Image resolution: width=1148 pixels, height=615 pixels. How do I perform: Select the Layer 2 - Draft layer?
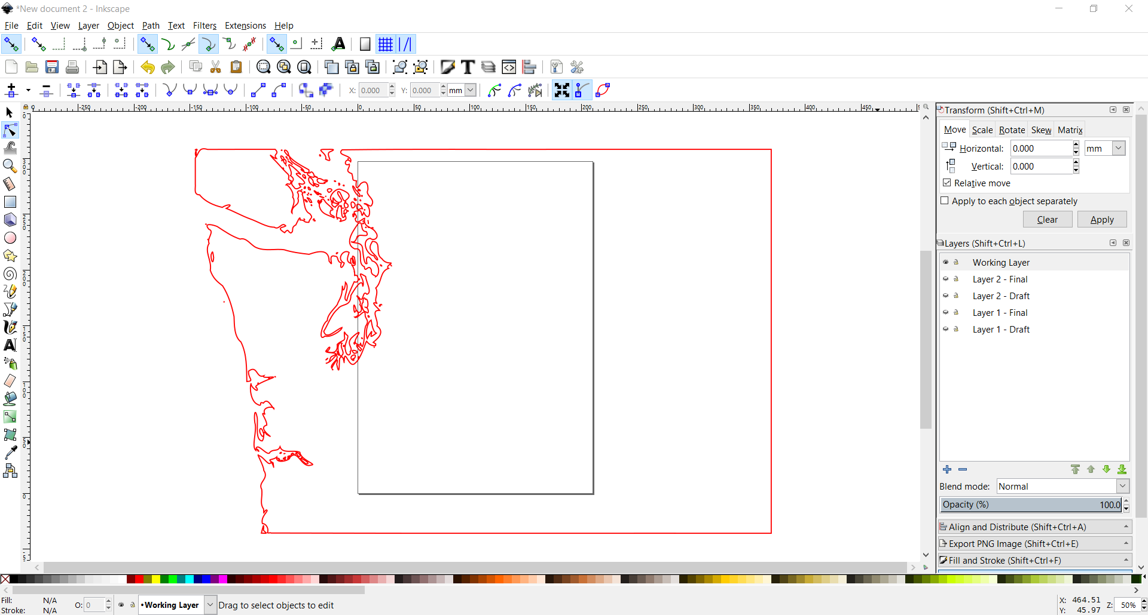(x=1001, y=296)
